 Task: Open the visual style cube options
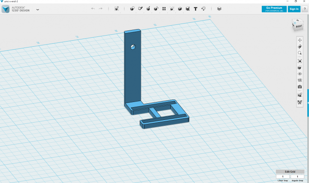(300, 67)
